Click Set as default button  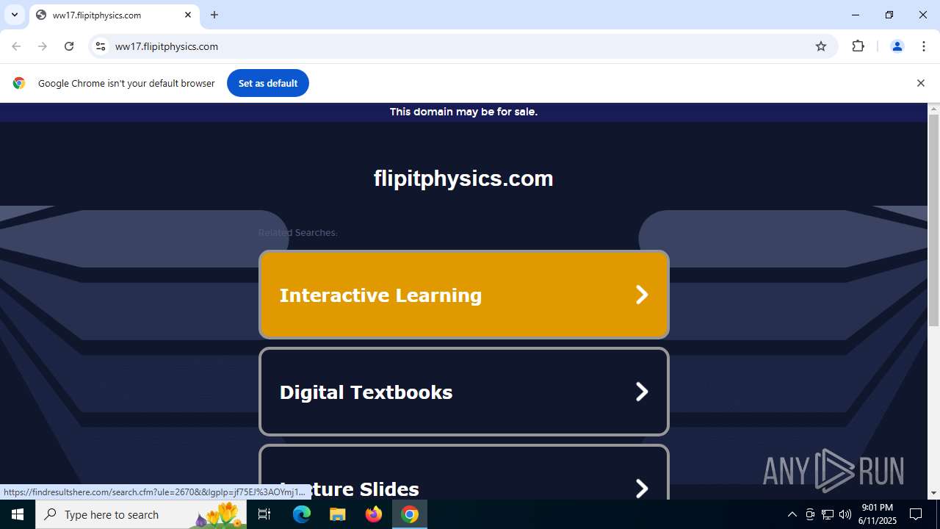[x=268, y=83]
